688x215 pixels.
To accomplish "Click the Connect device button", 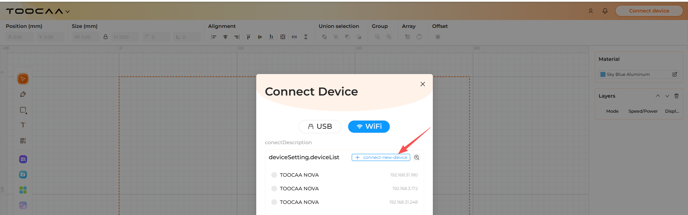I will 649,11.
